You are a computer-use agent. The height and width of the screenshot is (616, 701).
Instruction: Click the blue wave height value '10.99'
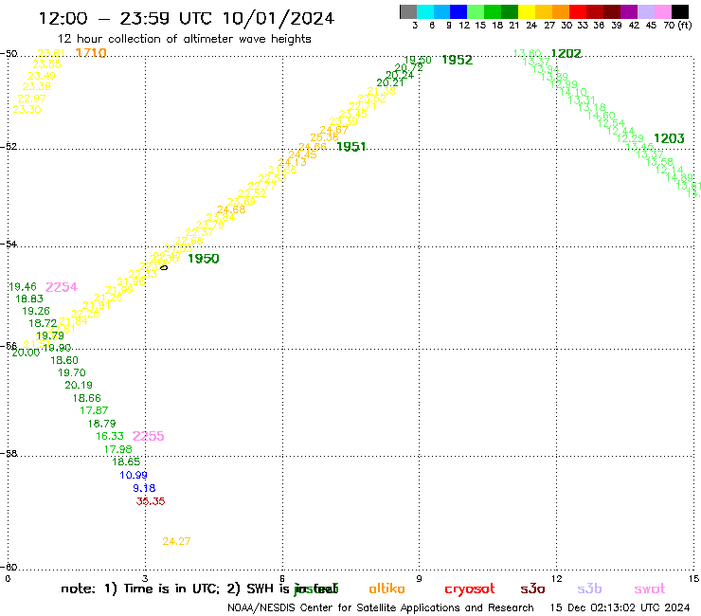(134, 475)
